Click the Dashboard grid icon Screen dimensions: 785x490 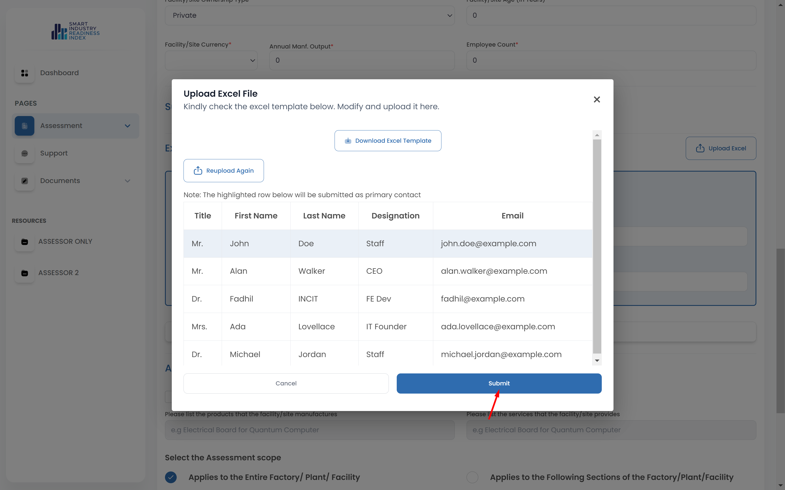24,73
